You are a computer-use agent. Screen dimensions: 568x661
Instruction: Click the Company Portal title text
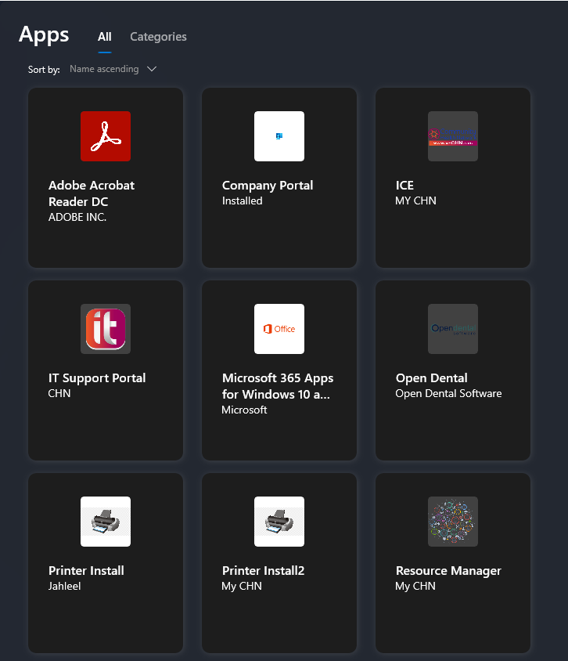point(268,186)
